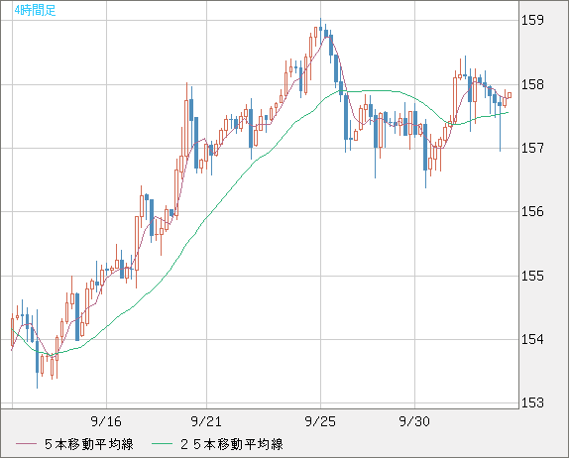Click the 9/25 date label
The height and width of the screenshot is (458, 569).
point(320,421)
